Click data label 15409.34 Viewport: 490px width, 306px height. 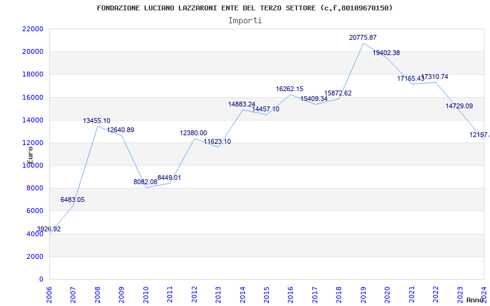(x=314, y=99)
